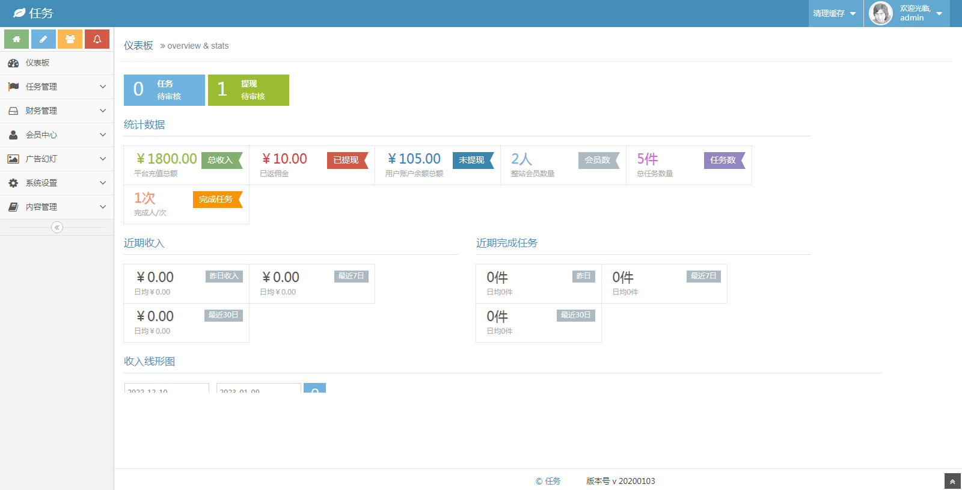Click the 统计数据 section heading
This screenshot has width=962, height=490.
click(144, 124)
